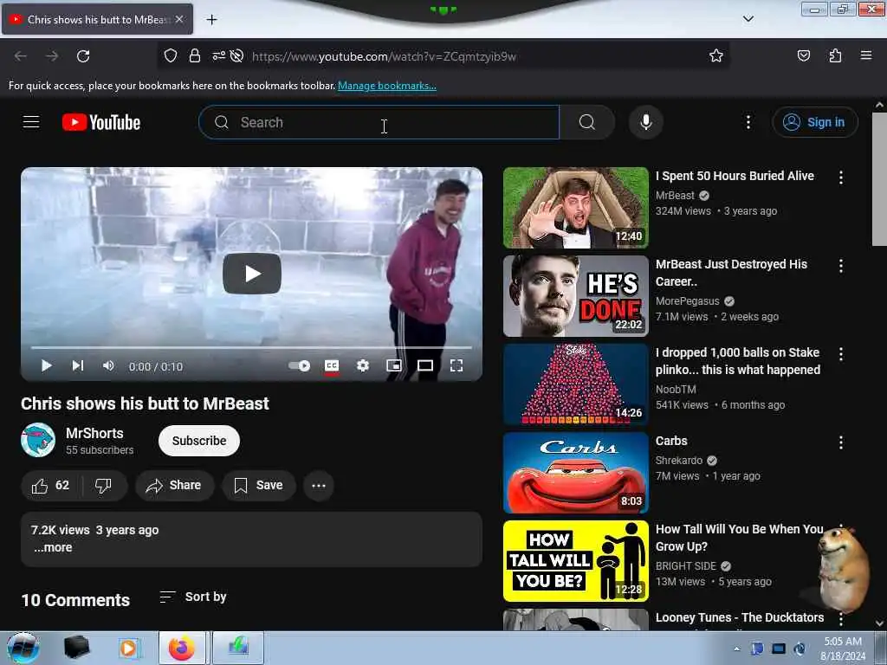Open options menu for Carbs video

point(841,442)
